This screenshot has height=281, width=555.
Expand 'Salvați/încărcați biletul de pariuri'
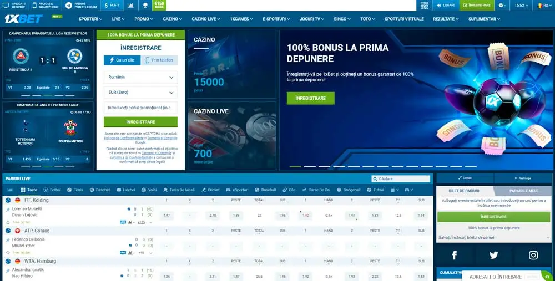pos(494,238)
